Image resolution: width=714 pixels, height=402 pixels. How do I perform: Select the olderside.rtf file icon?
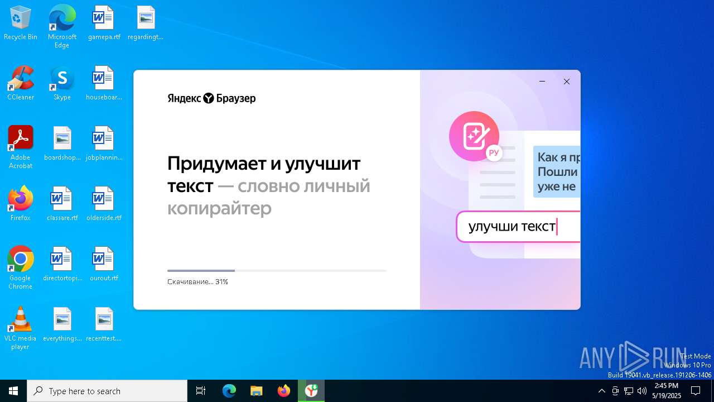(x=104, y=204)
